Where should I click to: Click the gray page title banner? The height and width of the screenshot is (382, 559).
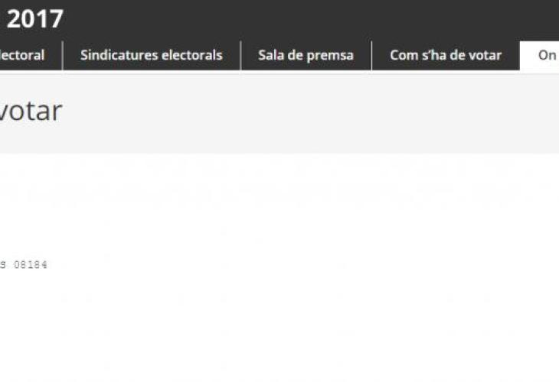[279, 112]
